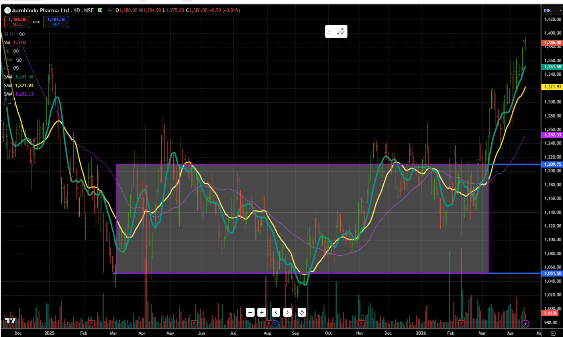Open chart settings gear at bottom right

click(553, 333)
